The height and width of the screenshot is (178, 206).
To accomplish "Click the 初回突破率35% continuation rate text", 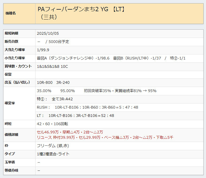I will pos(120,91).
